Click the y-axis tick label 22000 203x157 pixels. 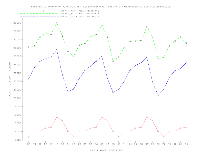17,81
